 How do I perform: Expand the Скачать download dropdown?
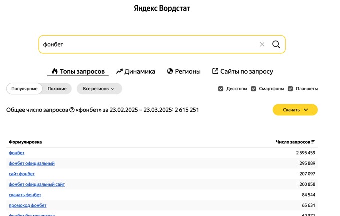click(x=295, y=110)
